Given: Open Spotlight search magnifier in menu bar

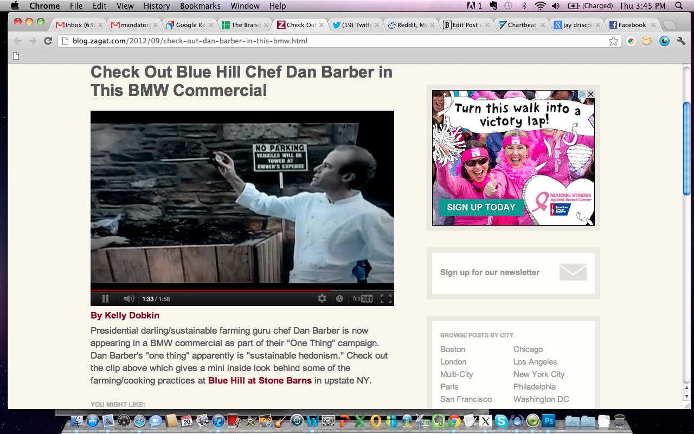Looking at the screenshot, I should pos(679,6).
